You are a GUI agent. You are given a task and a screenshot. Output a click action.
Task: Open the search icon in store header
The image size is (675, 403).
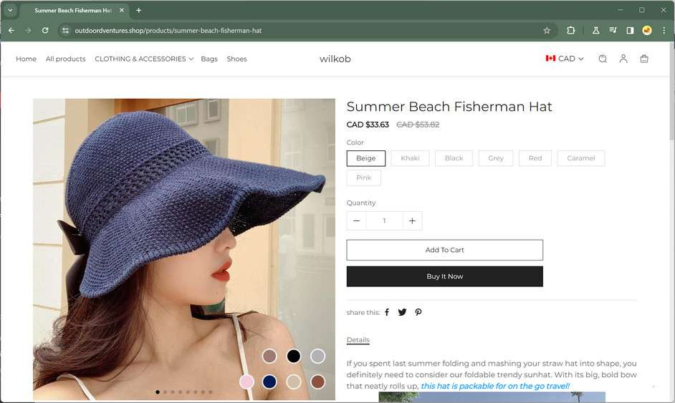603,59
